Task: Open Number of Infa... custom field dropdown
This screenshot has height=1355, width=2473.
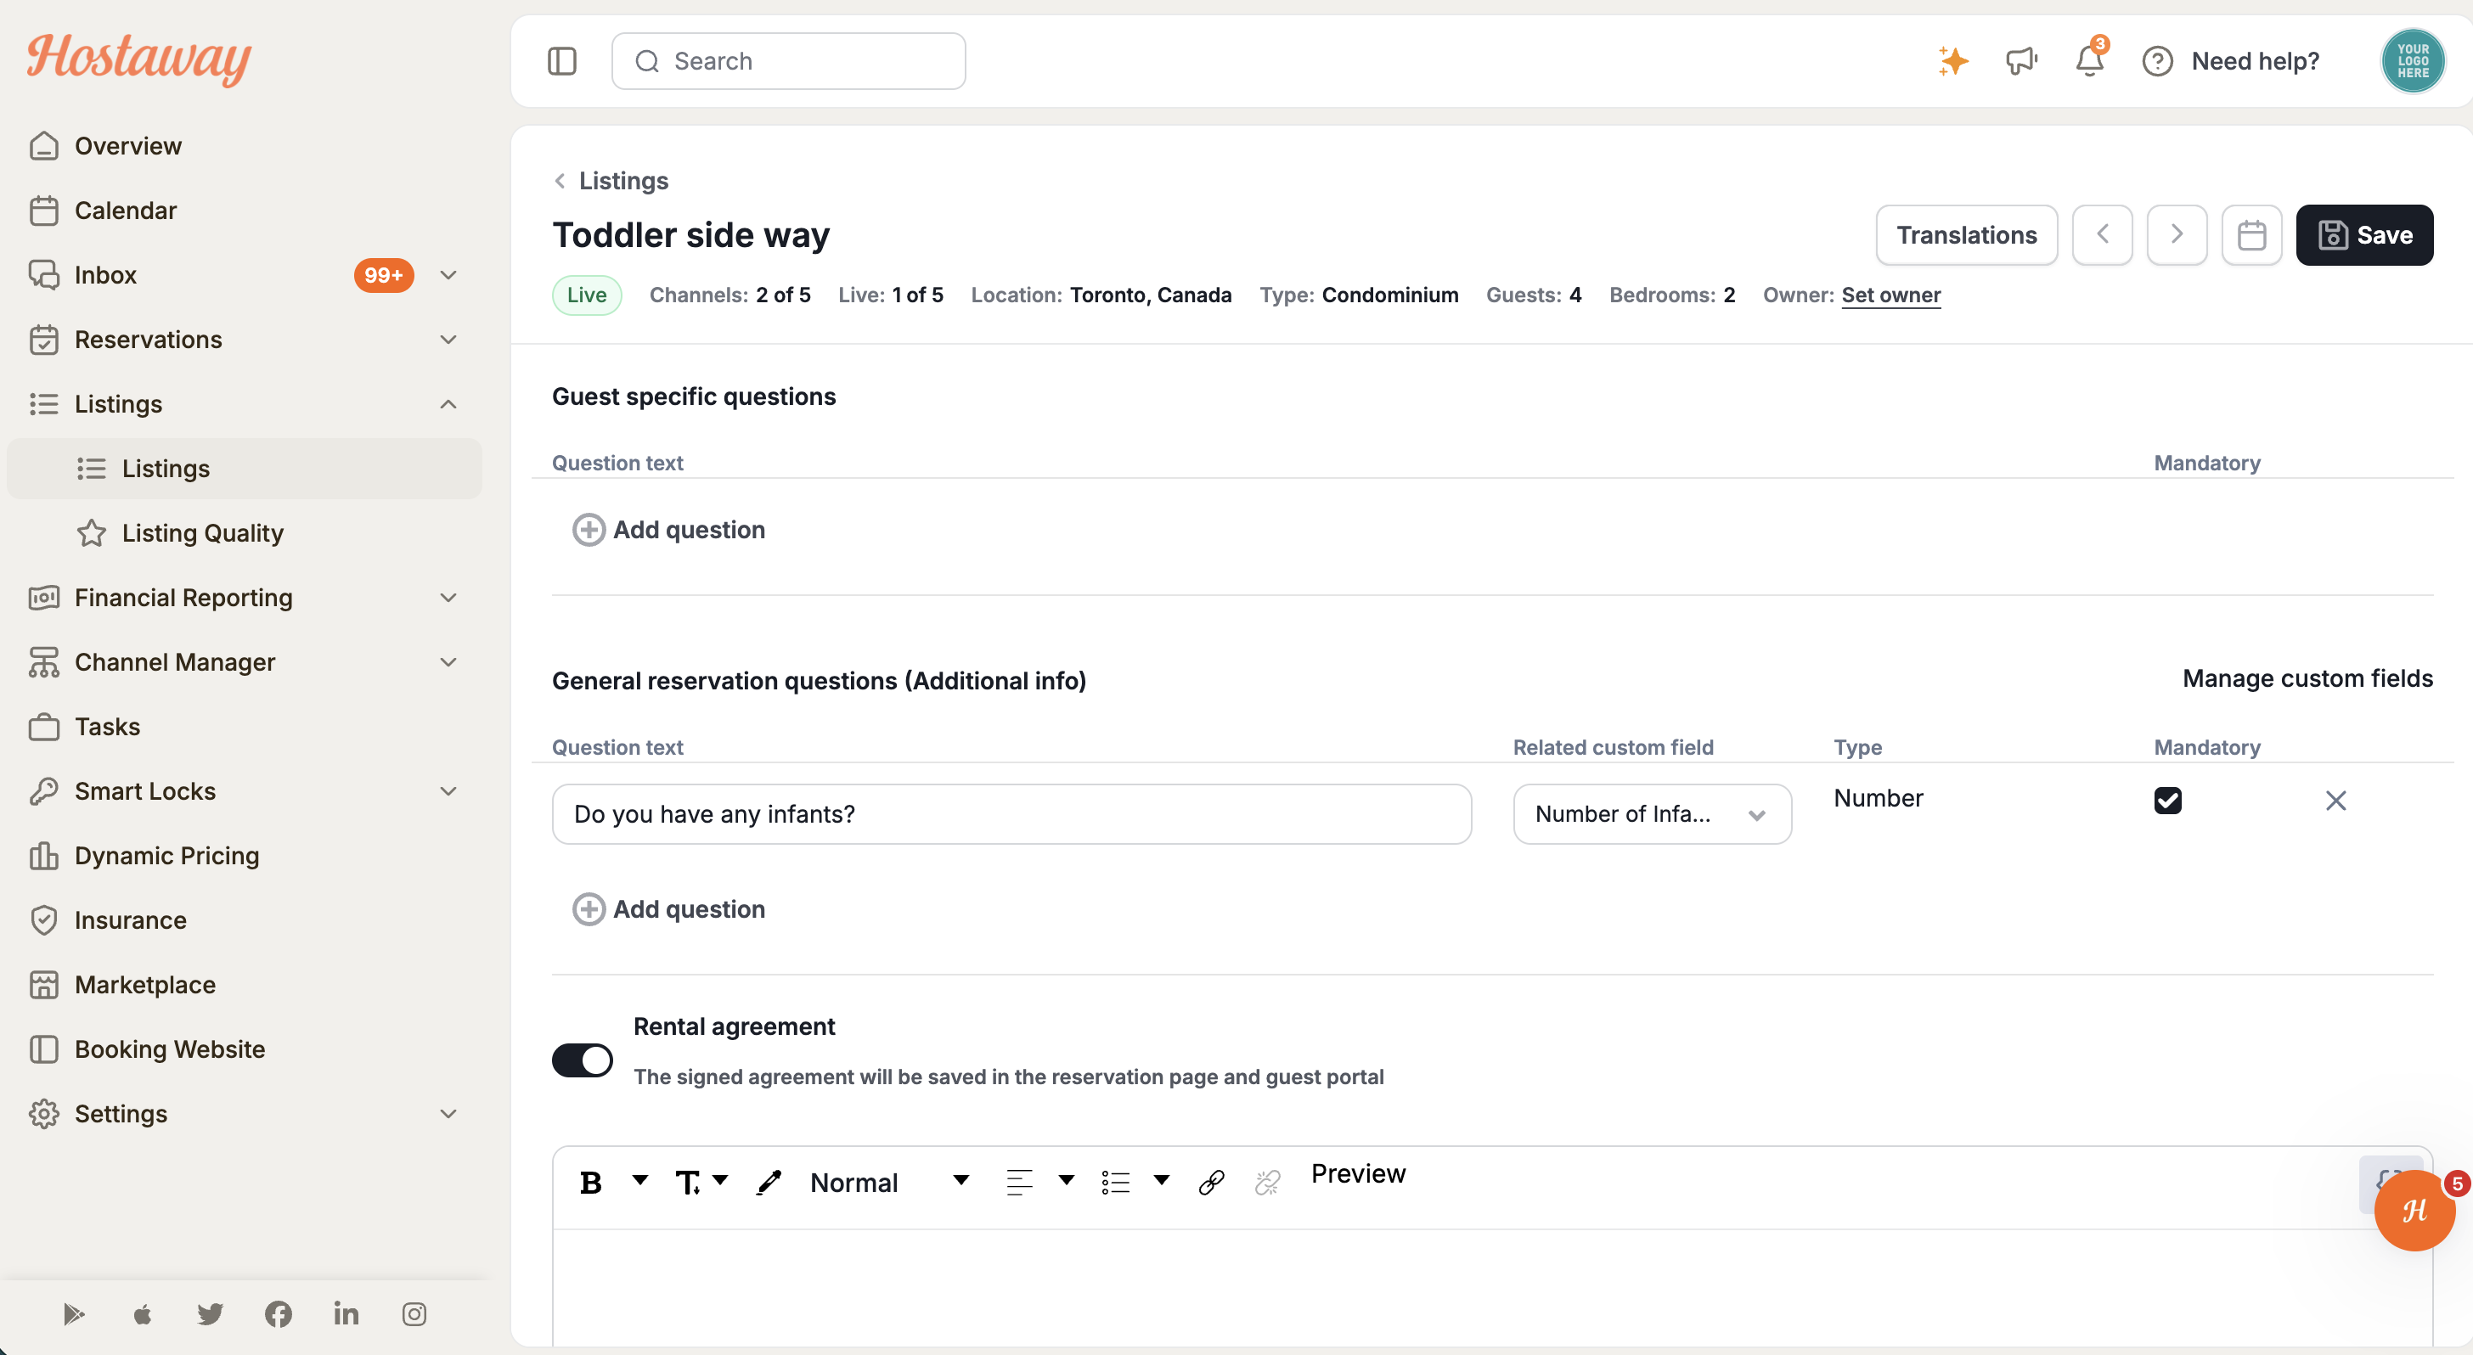Action: tap(1652, 814)
